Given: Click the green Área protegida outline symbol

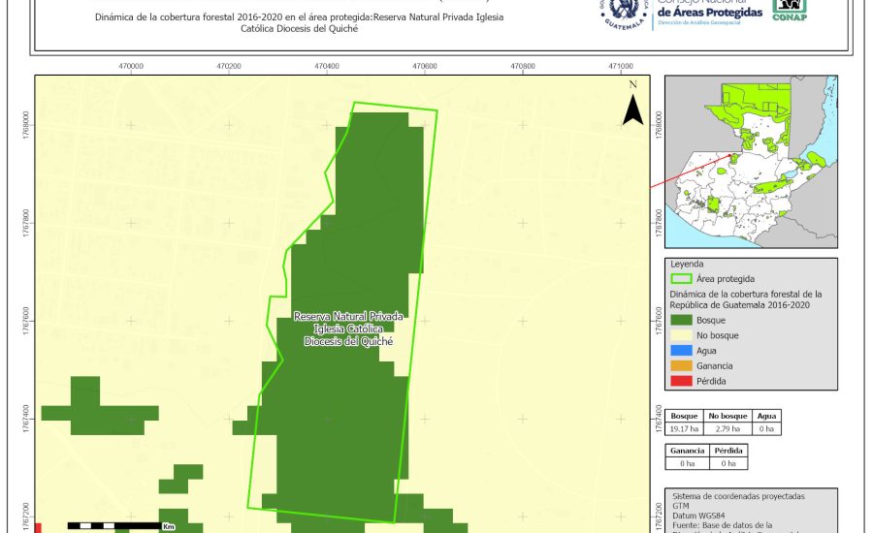Looking at the screenshot, I should [x=683, y=278].
